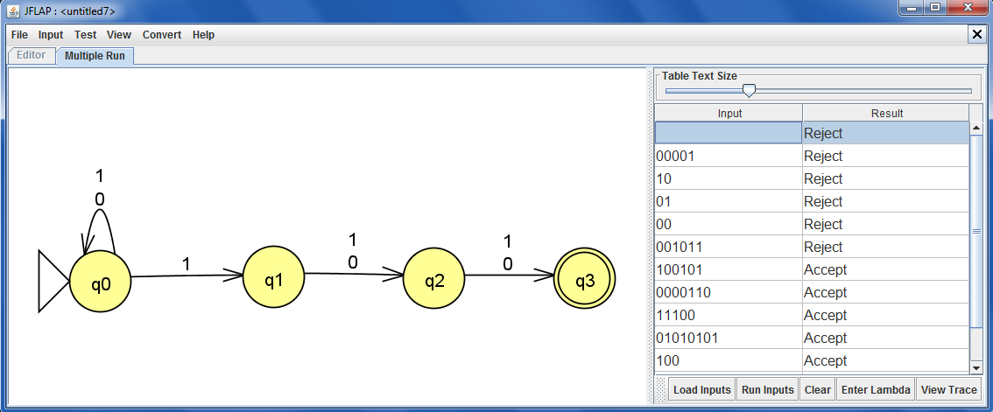Open the Input menu
Viewport: 993px width, 412px height.
click(51, 35)
